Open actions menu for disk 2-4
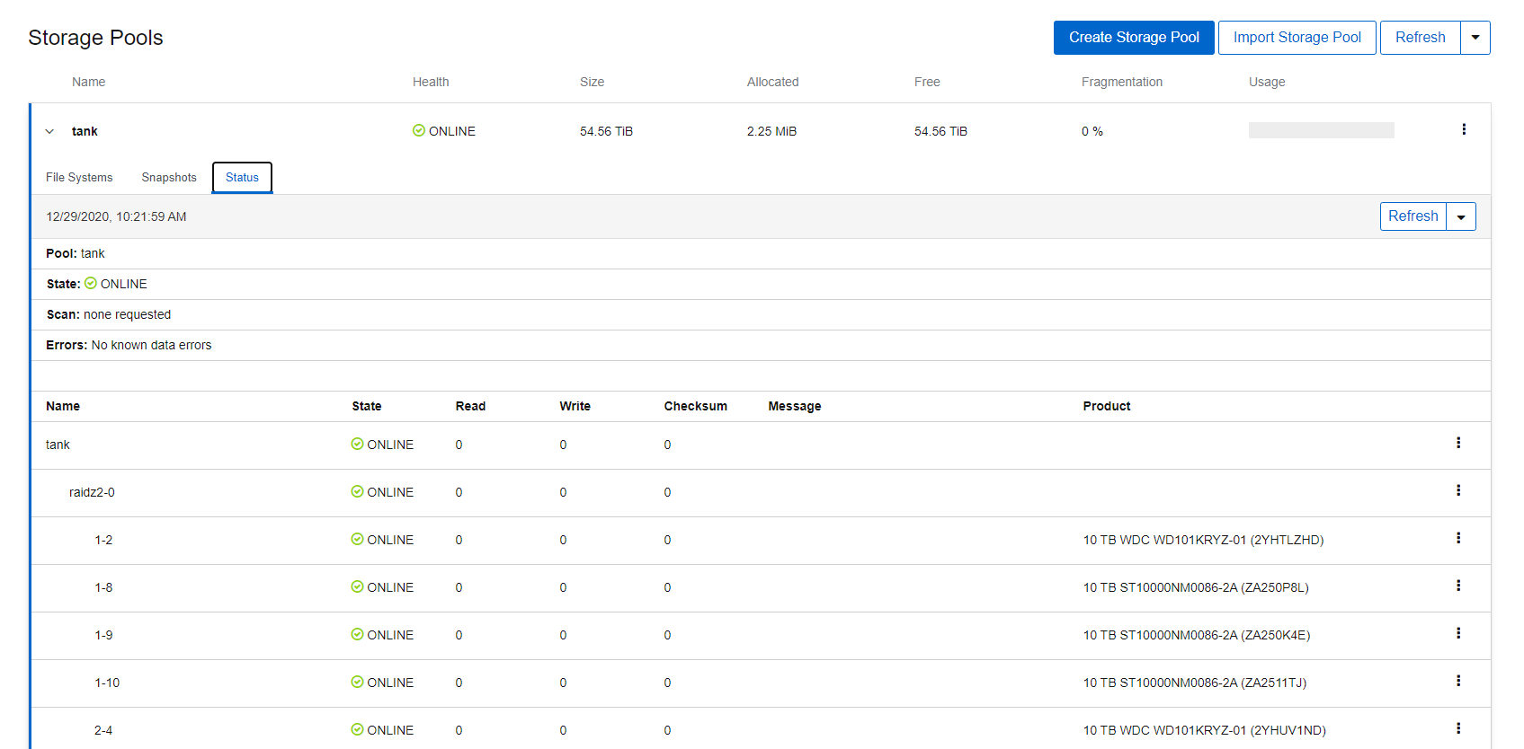The height and width of the screenshot is (749, 1524). pyautogui.click(x=1458, y=728)
